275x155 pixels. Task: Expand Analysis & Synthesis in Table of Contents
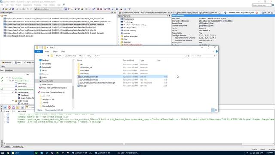point(119,36)
